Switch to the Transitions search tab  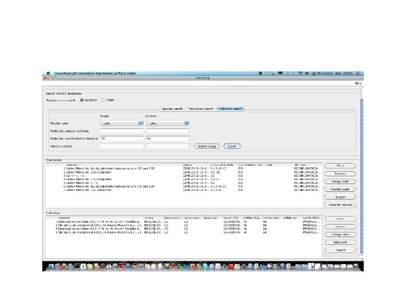click(201, 109)
